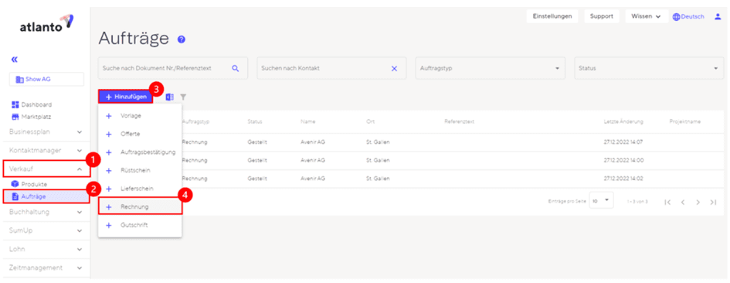Image resolution: width=730 pixels, height=283 pixels.
Task: Collapse the sidebar with the double-chevron icon
Action: (14, 60)
